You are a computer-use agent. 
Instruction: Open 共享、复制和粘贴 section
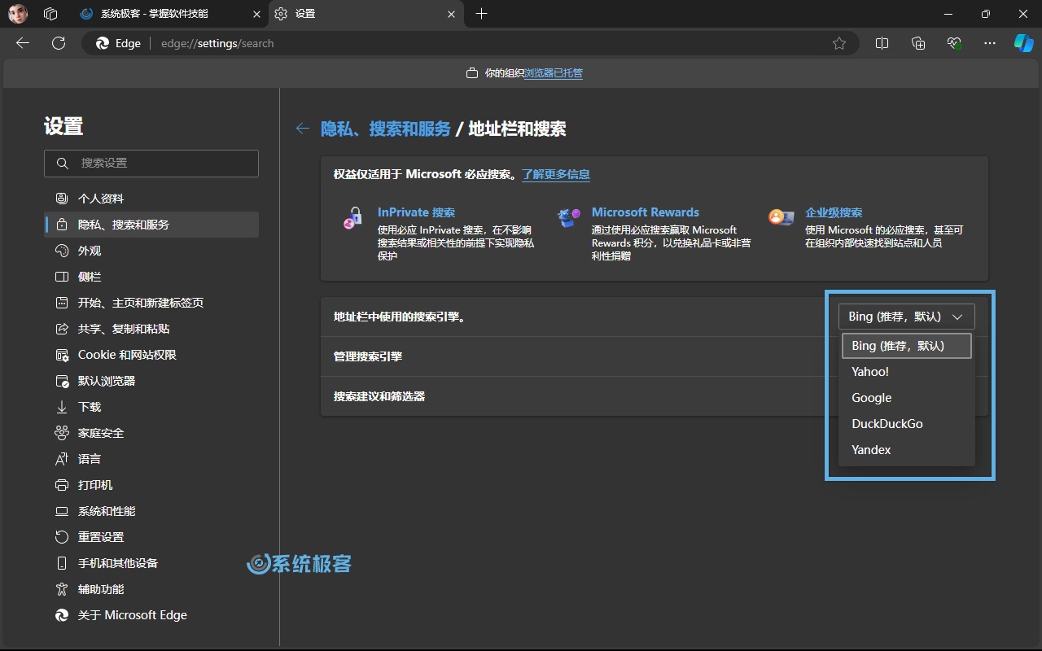coord(151,329)
